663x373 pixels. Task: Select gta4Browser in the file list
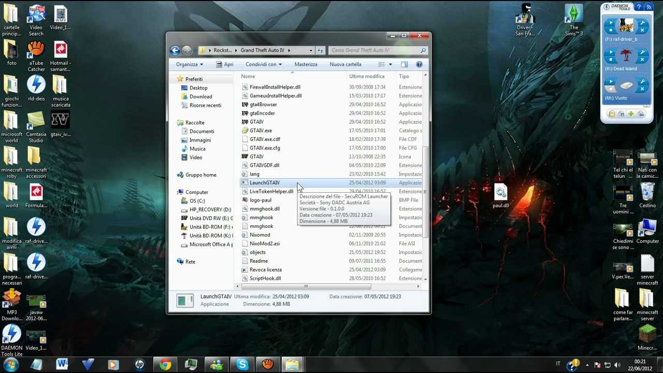click(x=263, y=104)
